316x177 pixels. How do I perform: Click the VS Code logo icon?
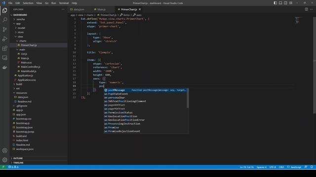point(3,3)
